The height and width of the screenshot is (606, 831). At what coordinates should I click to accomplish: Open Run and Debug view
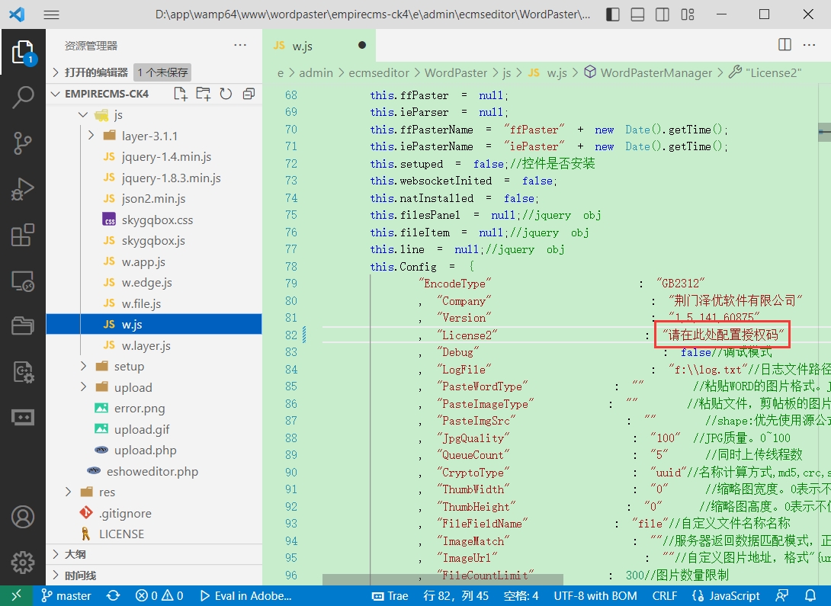point(23,188)
